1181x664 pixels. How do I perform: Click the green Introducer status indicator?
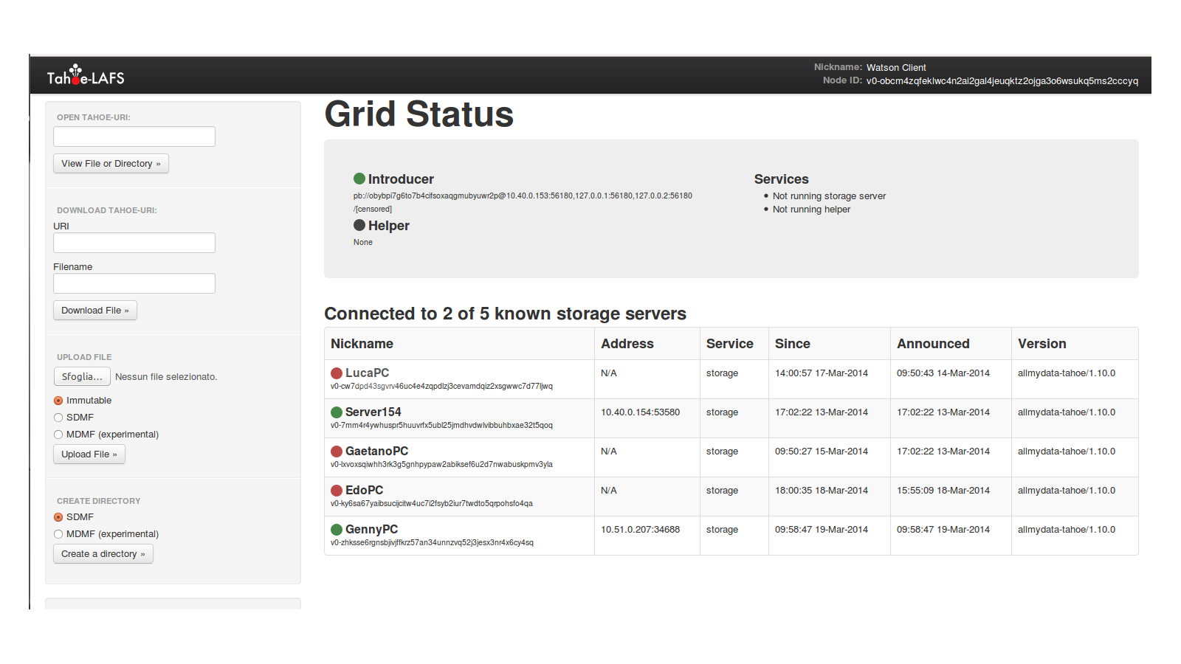(359, 179)
